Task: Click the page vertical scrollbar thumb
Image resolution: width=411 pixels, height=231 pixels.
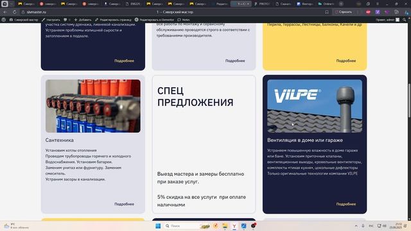Action: point(409,101)
